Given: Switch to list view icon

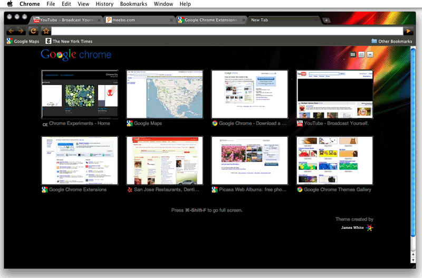Looking at the screenshot, I should click(361, 54).
